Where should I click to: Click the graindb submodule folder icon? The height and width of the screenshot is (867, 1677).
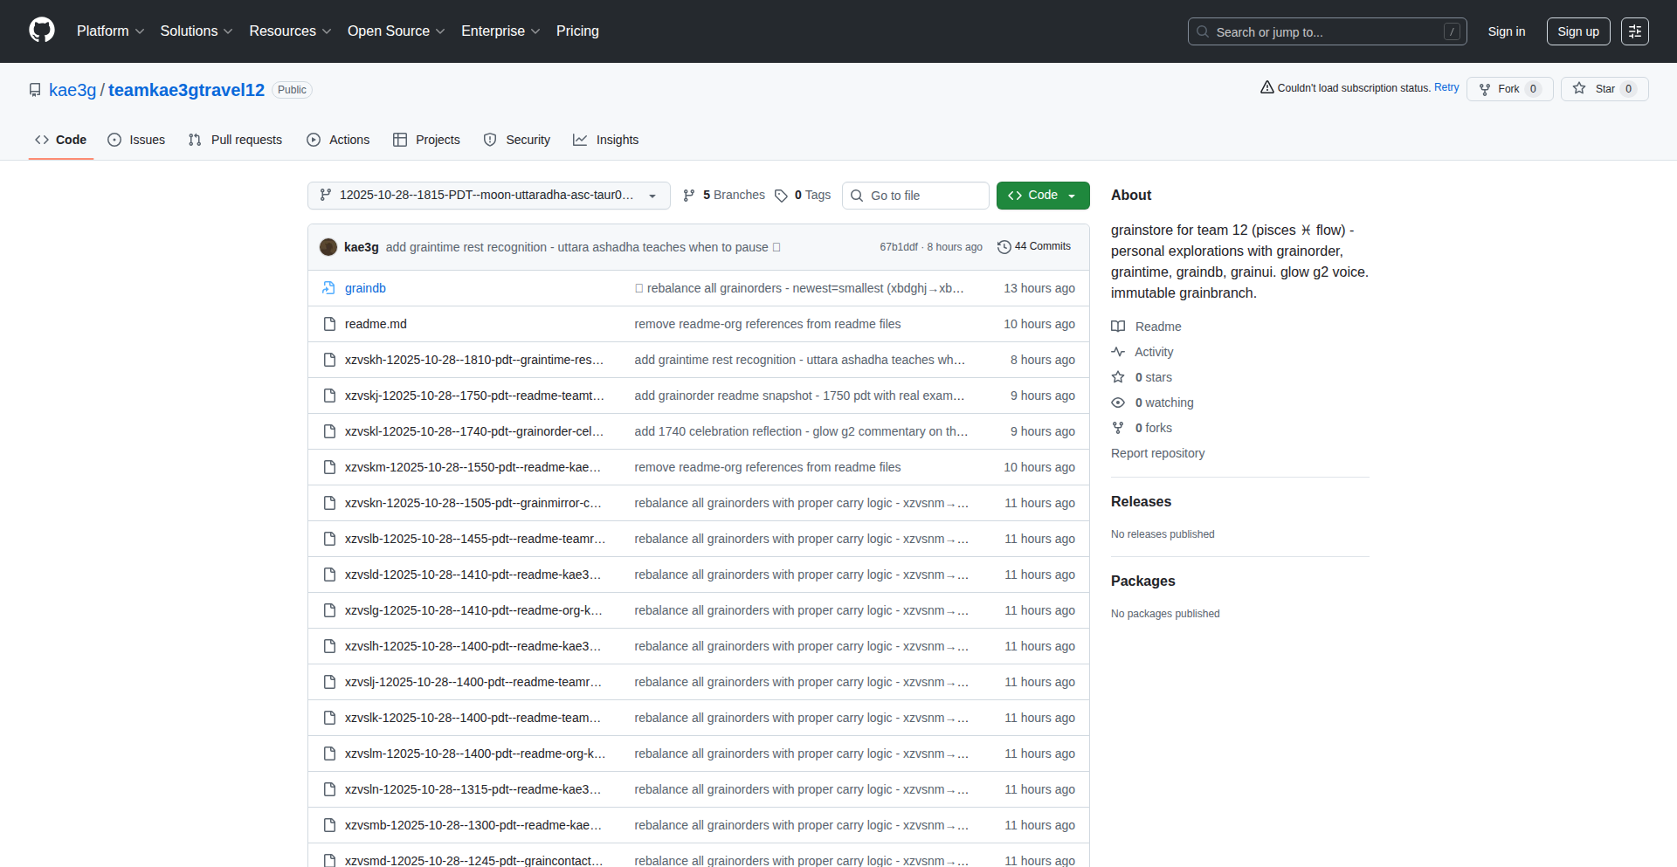329,288
